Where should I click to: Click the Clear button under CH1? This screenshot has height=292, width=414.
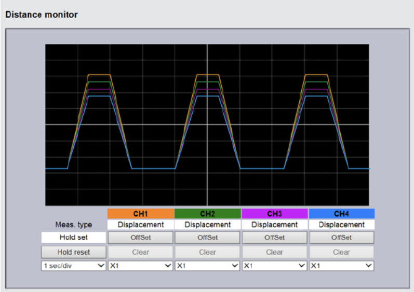tap(140, 252)
